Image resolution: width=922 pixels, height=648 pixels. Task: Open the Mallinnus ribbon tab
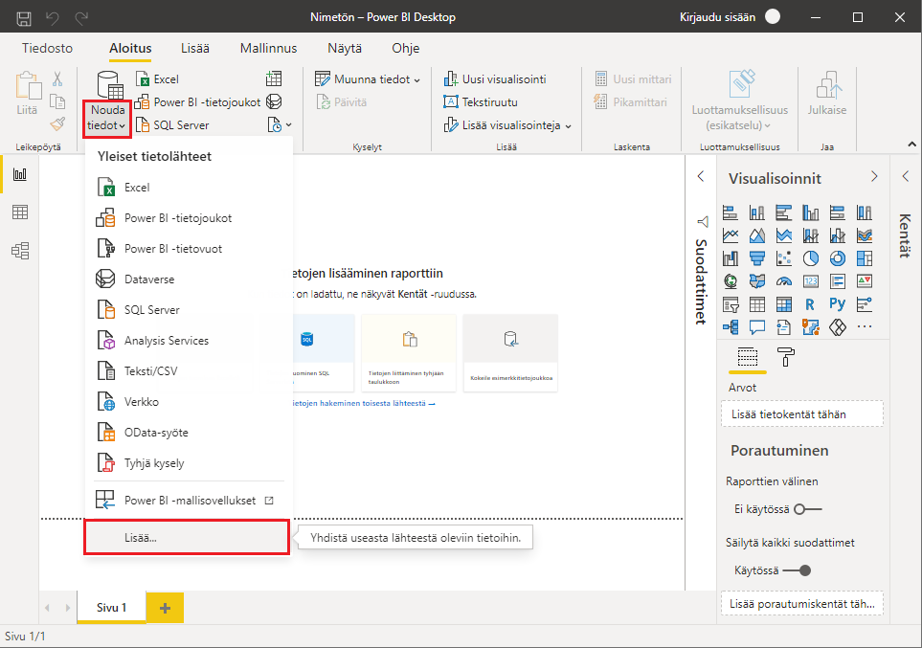coord(269,49)
